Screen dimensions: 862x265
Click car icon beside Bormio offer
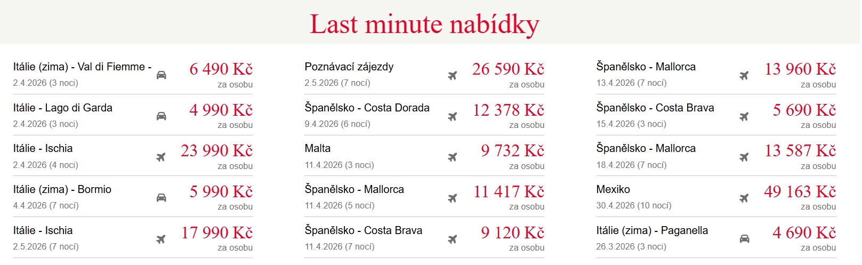point(161,198)
